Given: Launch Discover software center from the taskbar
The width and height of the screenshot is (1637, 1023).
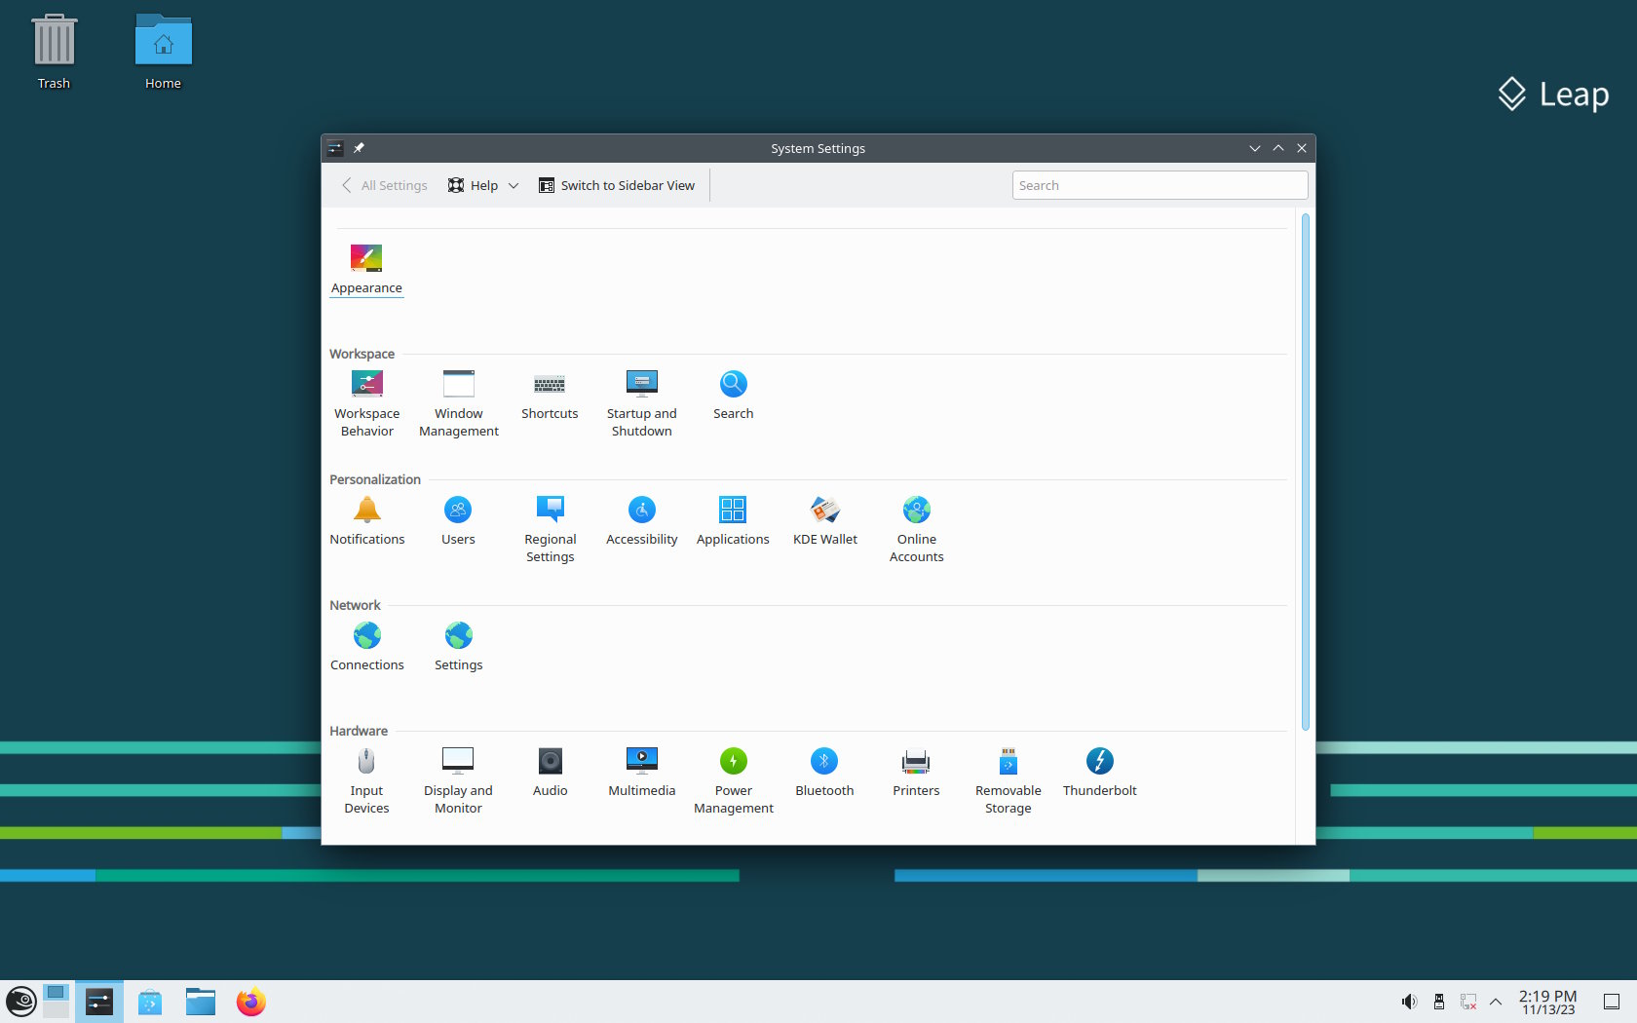Looking at the screenshot, I should (x=150, y=1002).
